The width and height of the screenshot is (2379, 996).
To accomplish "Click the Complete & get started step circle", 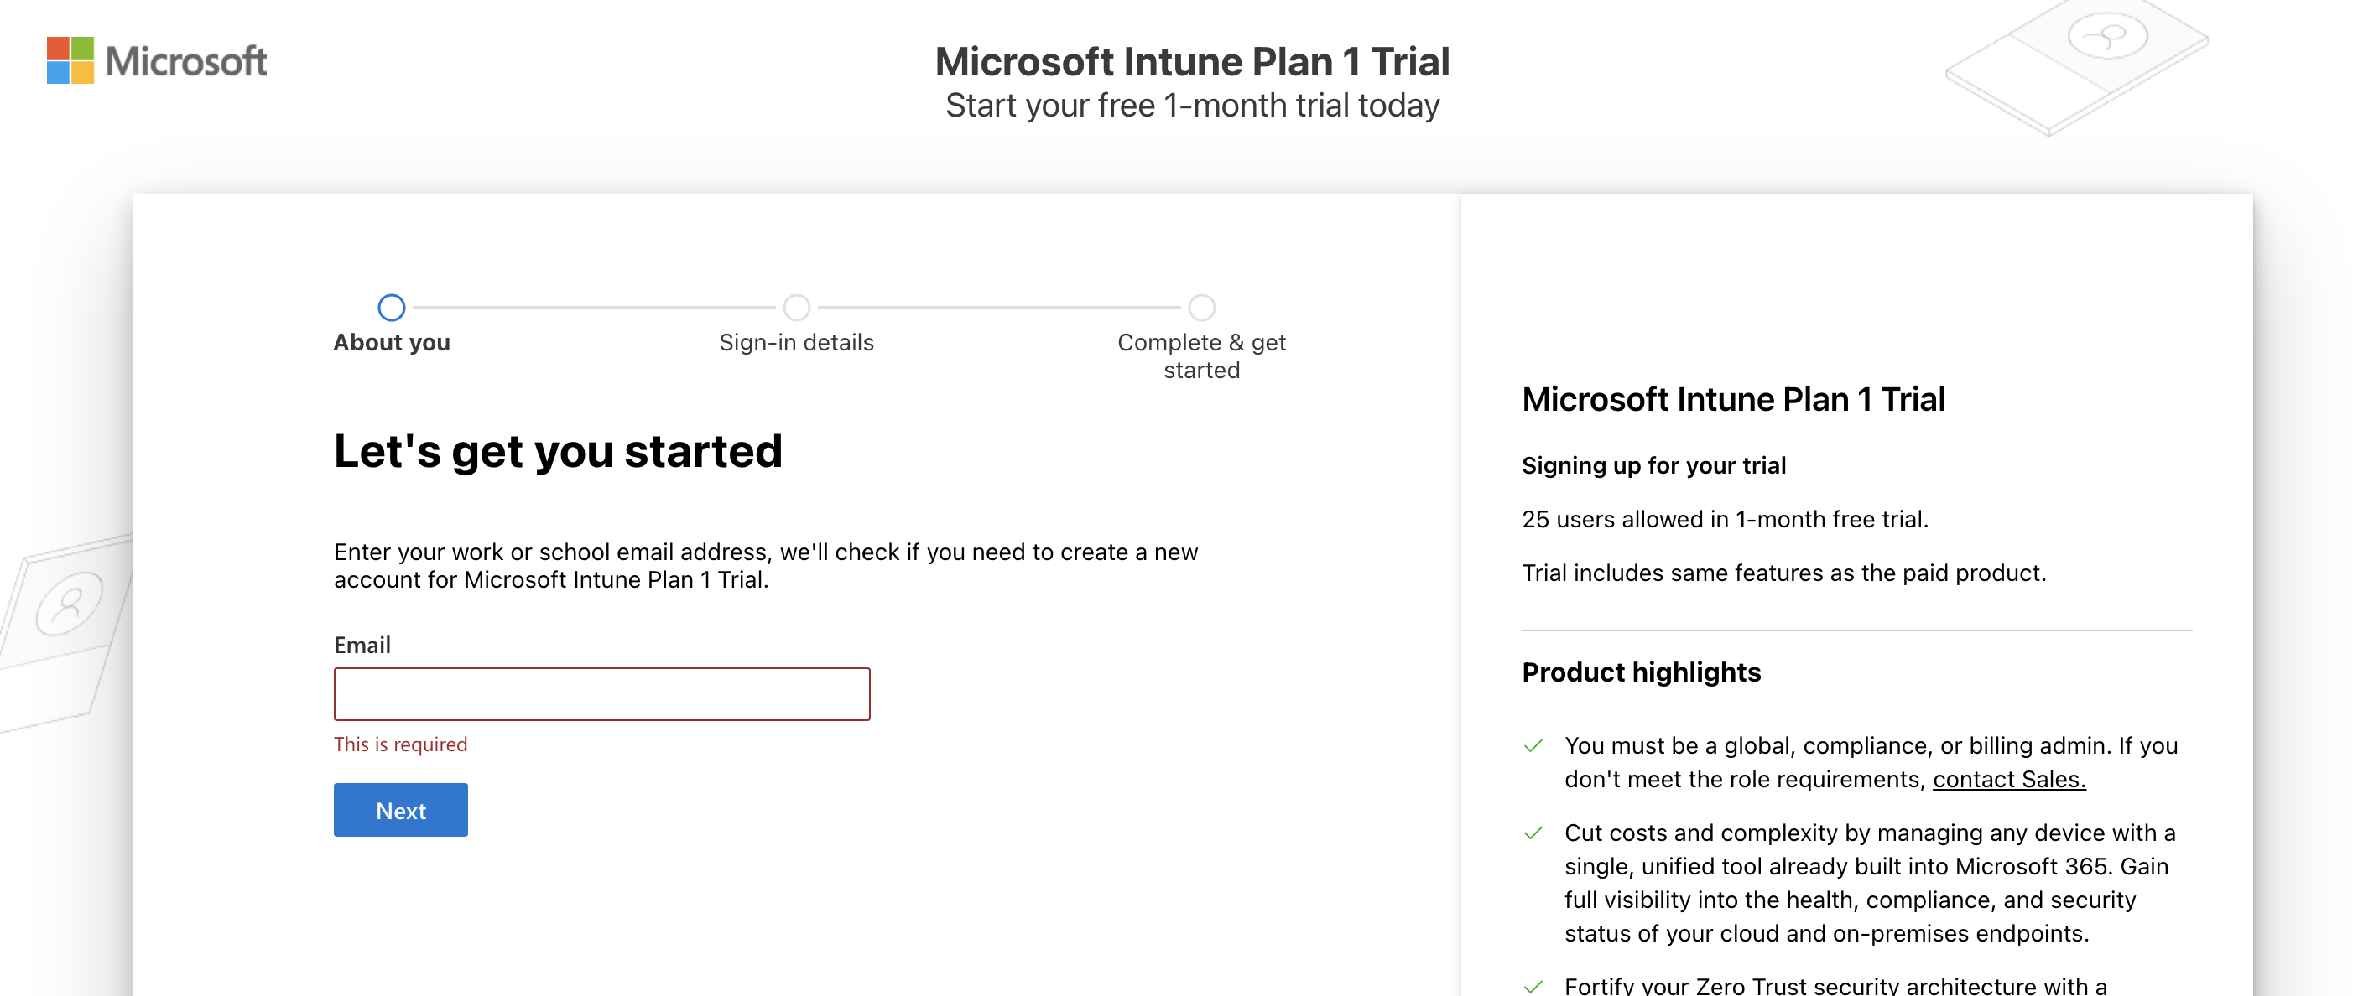I will pos(1200,308).
